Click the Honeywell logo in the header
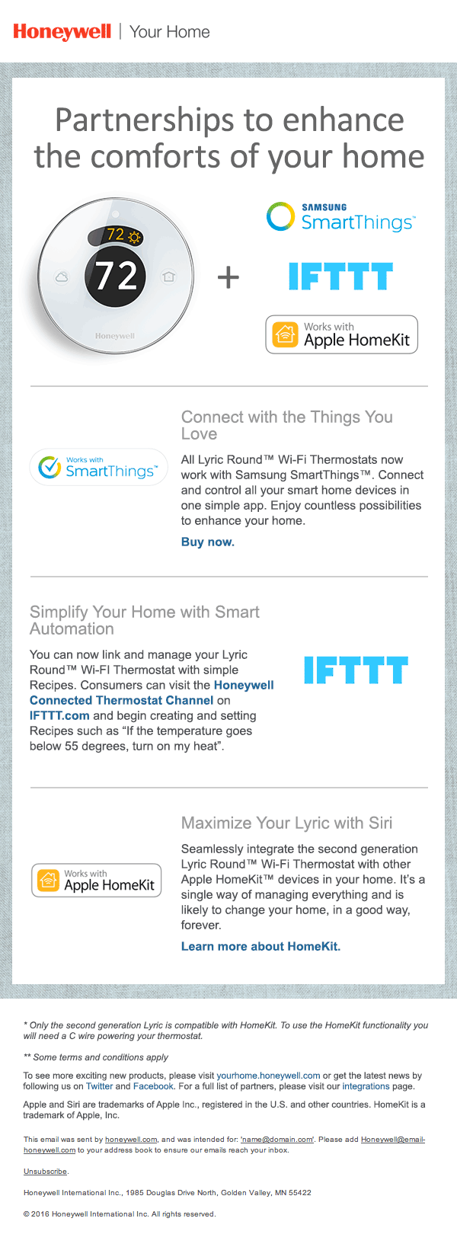Screen dimensions: 457x1247 [62, 32]
